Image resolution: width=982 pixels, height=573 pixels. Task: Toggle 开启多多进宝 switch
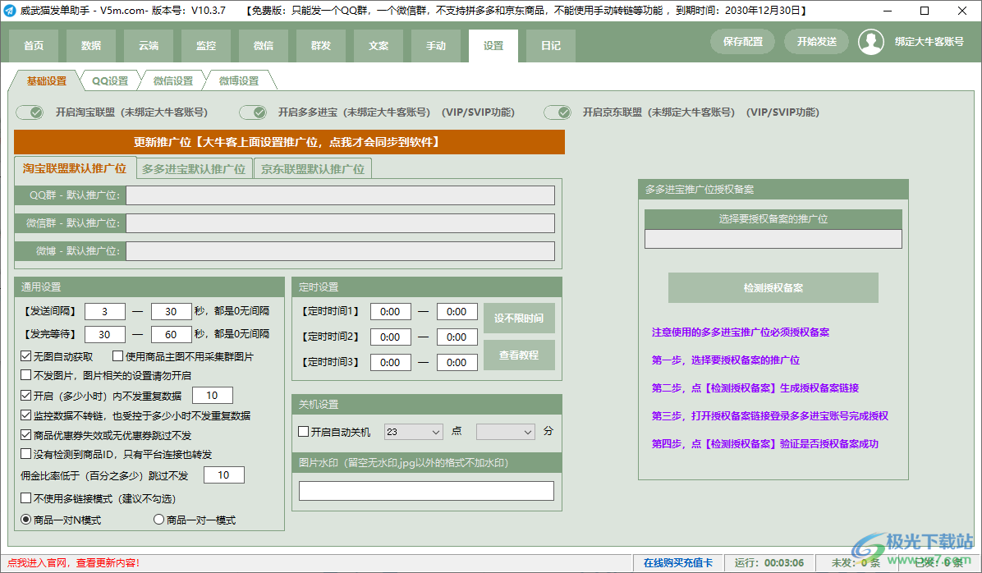253,112
